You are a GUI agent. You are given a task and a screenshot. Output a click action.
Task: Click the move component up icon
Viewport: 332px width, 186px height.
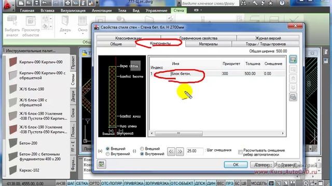pyautogui.click(x=293, y=79)
